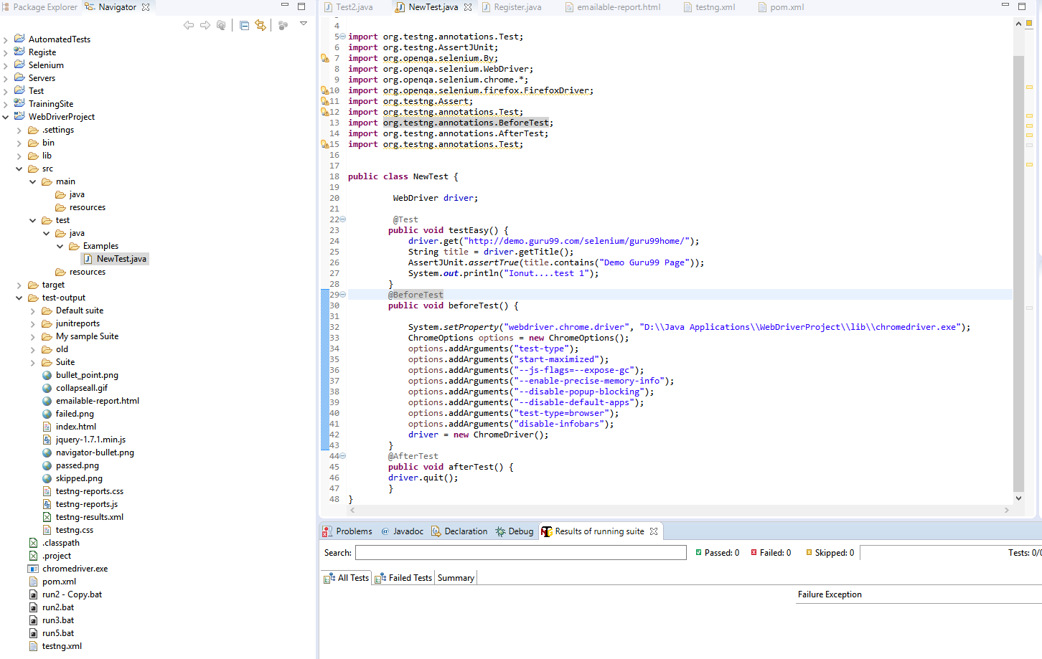Click the Forward navigation arrow in Navigator toolbar

(x=205, y=25)
